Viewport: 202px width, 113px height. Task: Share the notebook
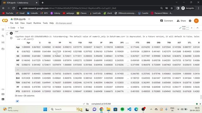(x=181, y=21)
